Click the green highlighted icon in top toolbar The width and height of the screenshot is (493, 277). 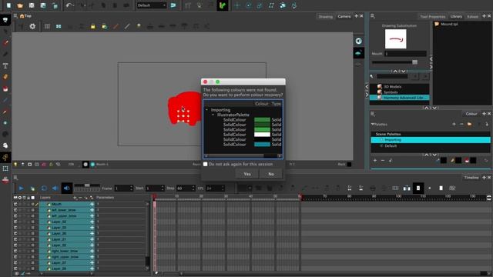click(223, 5)
